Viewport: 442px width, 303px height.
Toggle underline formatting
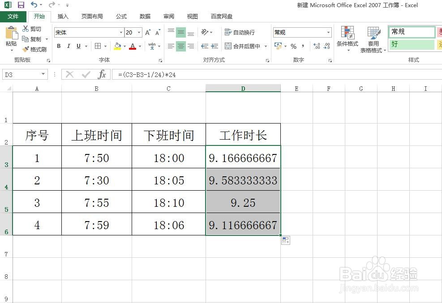click(x=79, y=46)
